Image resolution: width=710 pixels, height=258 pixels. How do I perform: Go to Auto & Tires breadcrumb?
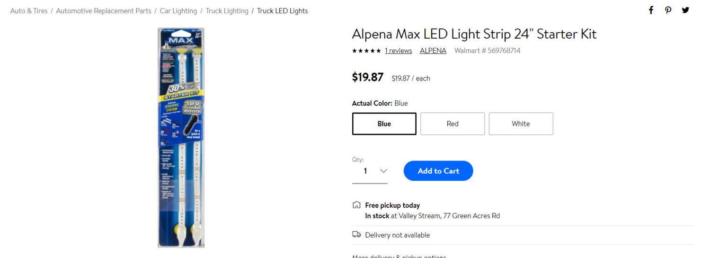[29, 11]
